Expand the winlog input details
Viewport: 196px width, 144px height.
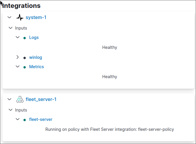point(18,57)
